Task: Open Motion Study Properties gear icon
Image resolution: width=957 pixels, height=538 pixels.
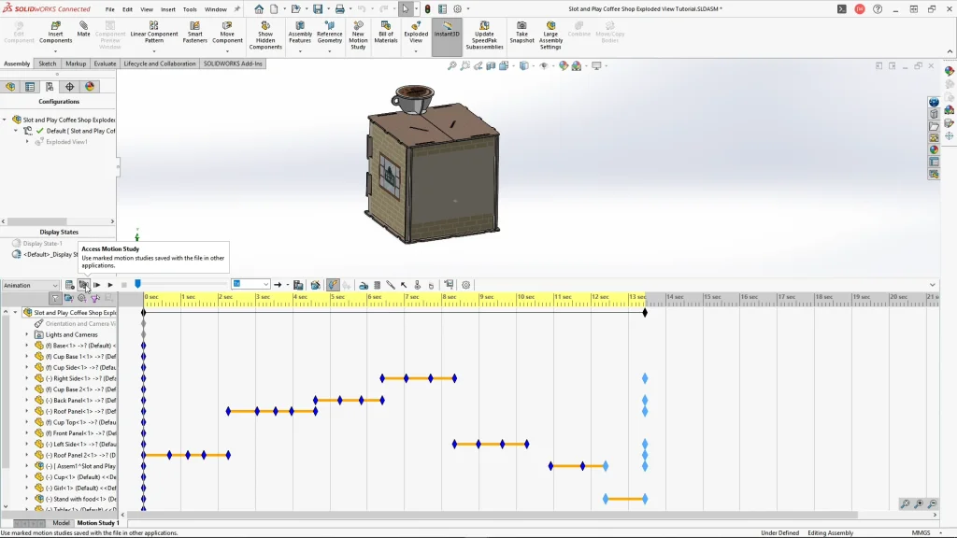Action: 466,285
